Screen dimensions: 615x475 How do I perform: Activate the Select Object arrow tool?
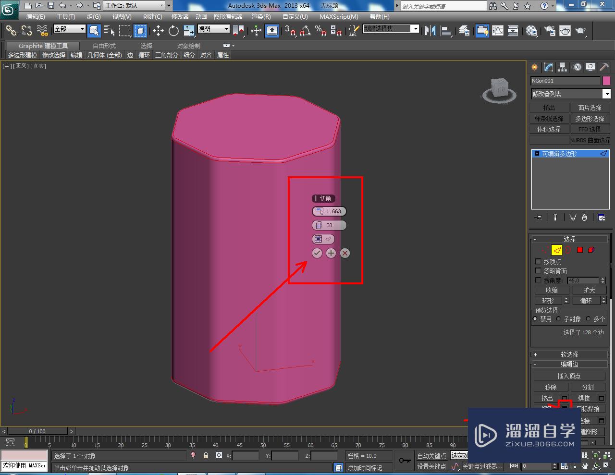coord(95,31)
